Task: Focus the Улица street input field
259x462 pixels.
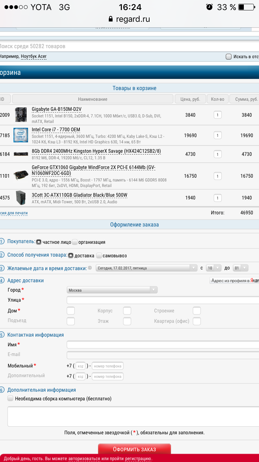Action: (163, 300)
